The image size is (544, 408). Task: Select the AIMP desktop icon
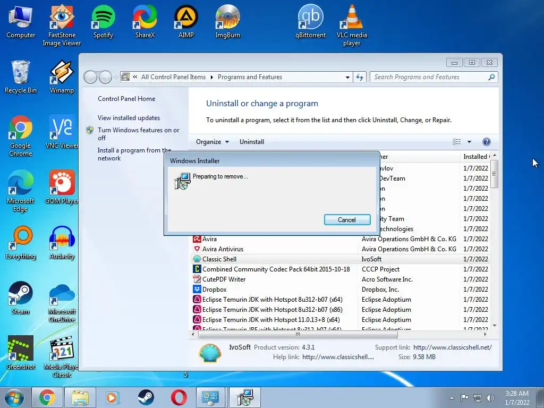coord(186,21)
